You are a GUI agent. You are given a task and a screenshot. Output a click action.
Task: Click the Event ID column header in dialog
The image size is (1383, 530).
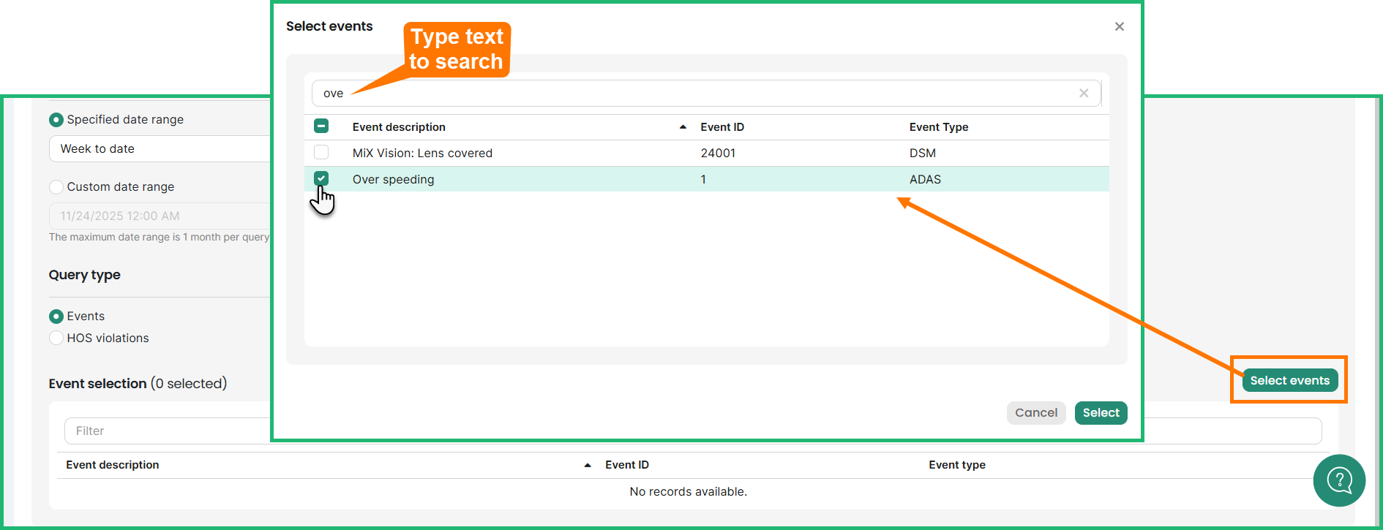pyautogui.click(x=722, y=127)
